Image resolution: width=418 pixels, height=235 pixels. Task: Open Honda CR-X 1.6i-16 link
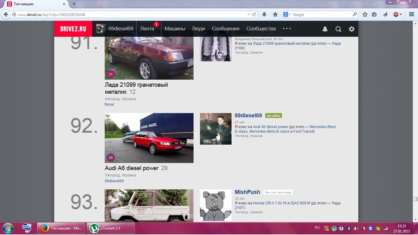(270, 203)
